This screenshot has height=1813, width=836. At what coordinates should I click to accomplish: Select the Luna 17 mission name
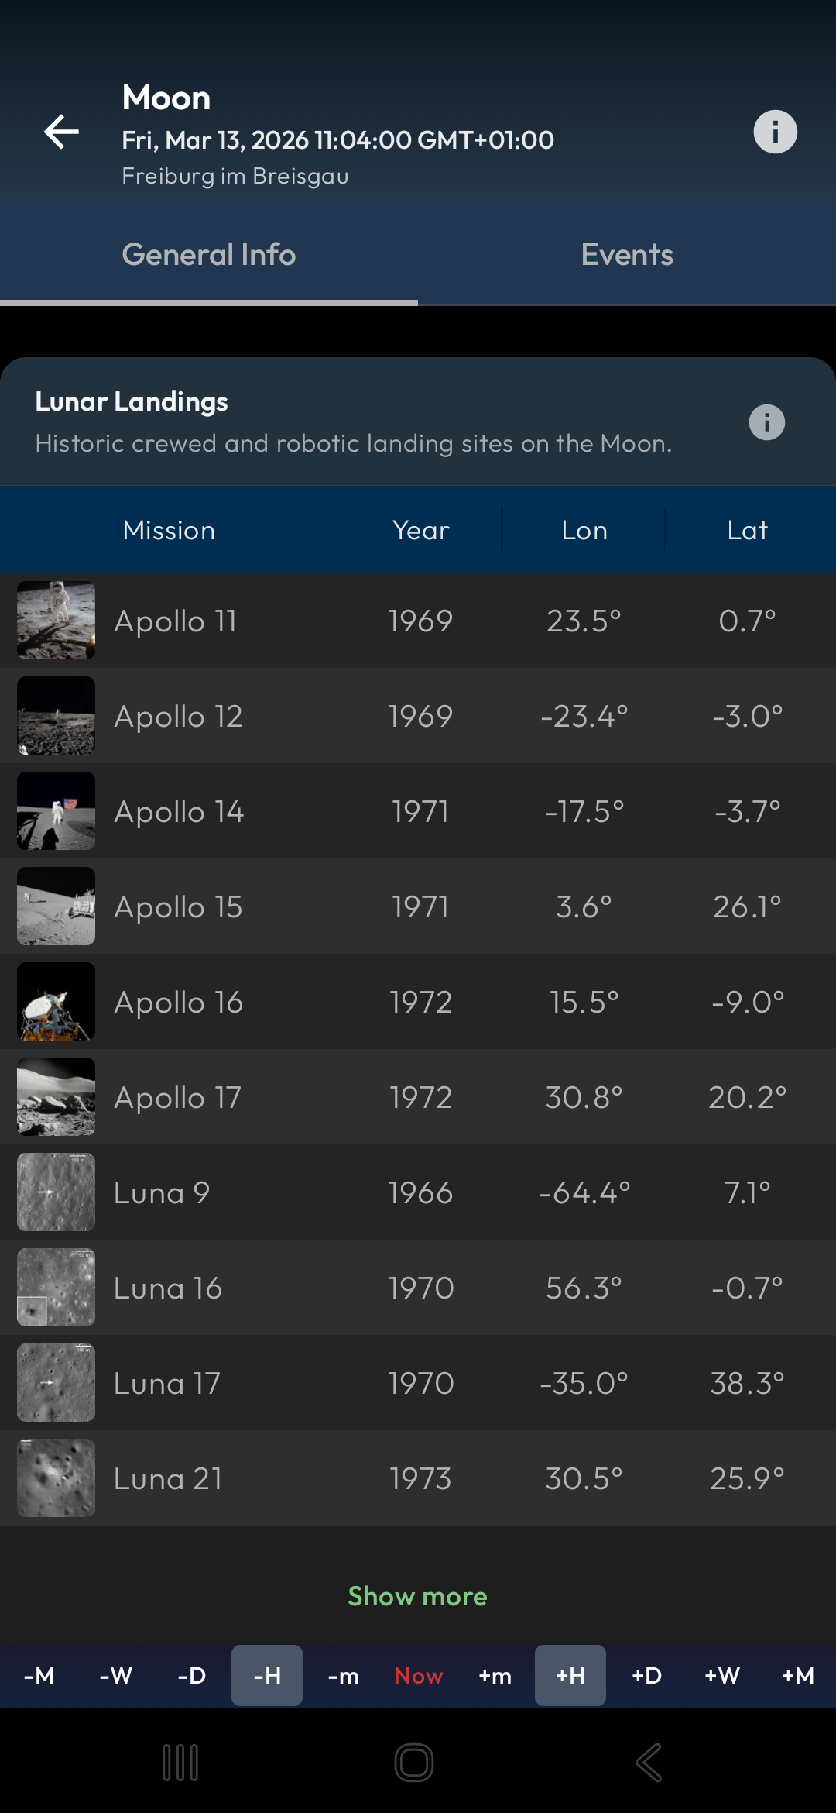pyautogui.click(x=167, y=1384)
